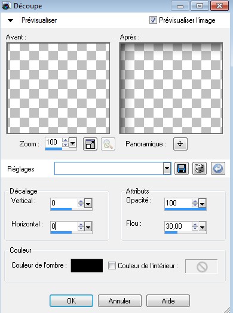Randomize parameters with dice icon
This screenshot has width=233, height=313.
(200, 168)
